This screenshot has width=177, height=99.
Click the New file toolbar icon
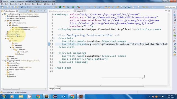[x=2, y=7]
